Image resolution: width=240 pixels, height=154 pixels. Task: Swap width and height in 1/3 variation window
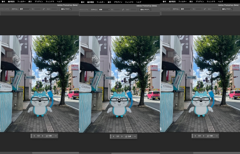44,9
